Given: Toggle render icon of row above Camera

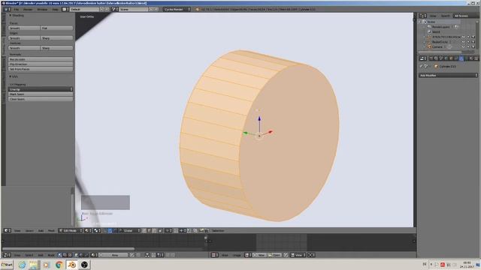Looking at the screenshot, I should click(473, 42).
